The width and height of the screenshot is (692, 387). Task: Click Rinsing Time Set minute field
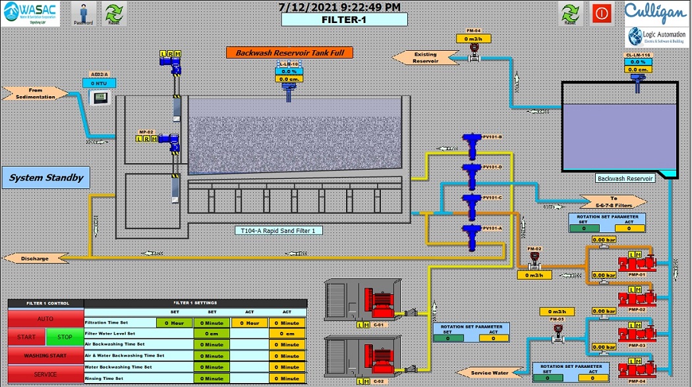[212, 378]
